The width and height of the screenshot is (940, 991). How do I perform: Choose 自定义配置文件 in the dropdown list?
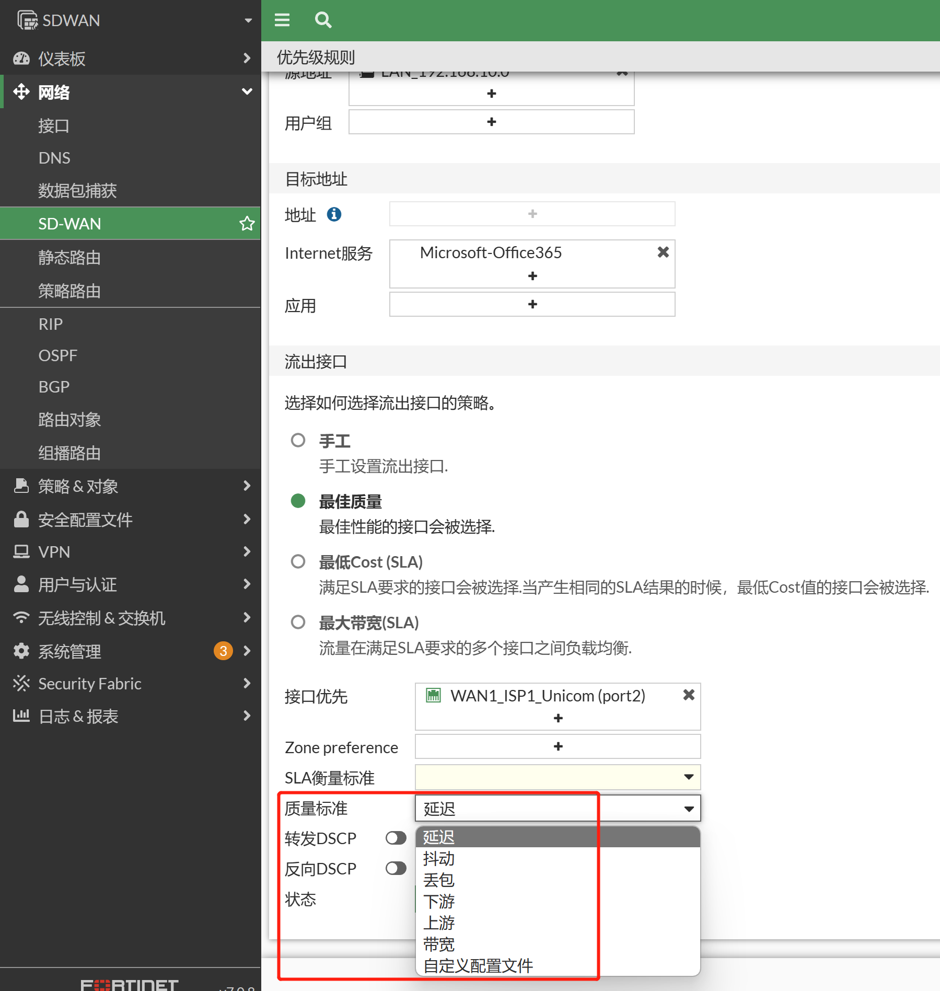point(558,965)
